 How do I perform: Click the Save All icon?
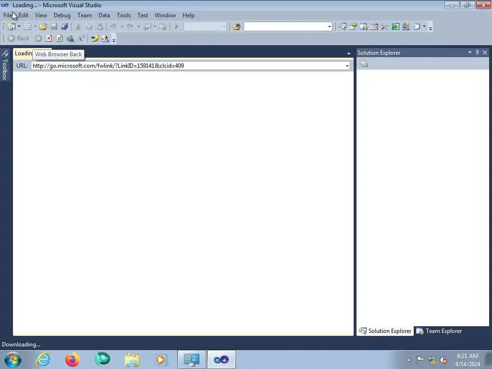pos(65,27)
